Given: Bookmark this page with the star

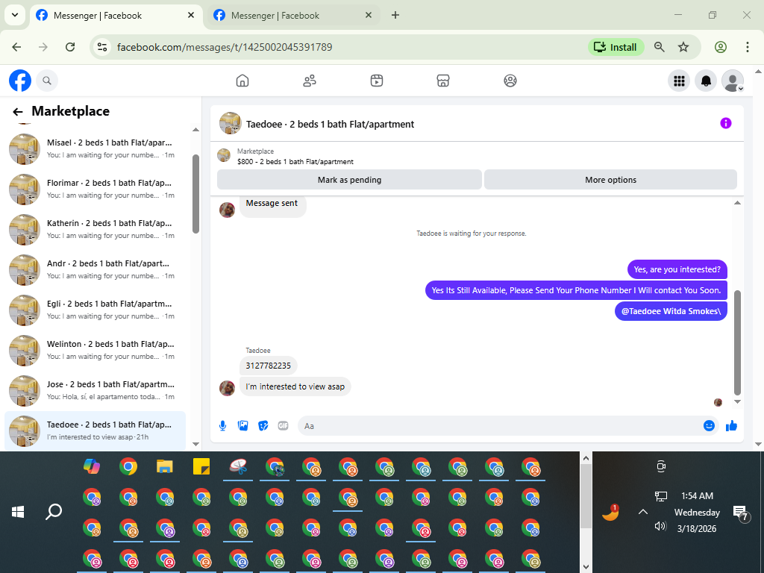Looking at the screenshot, I should click(683, 47).
